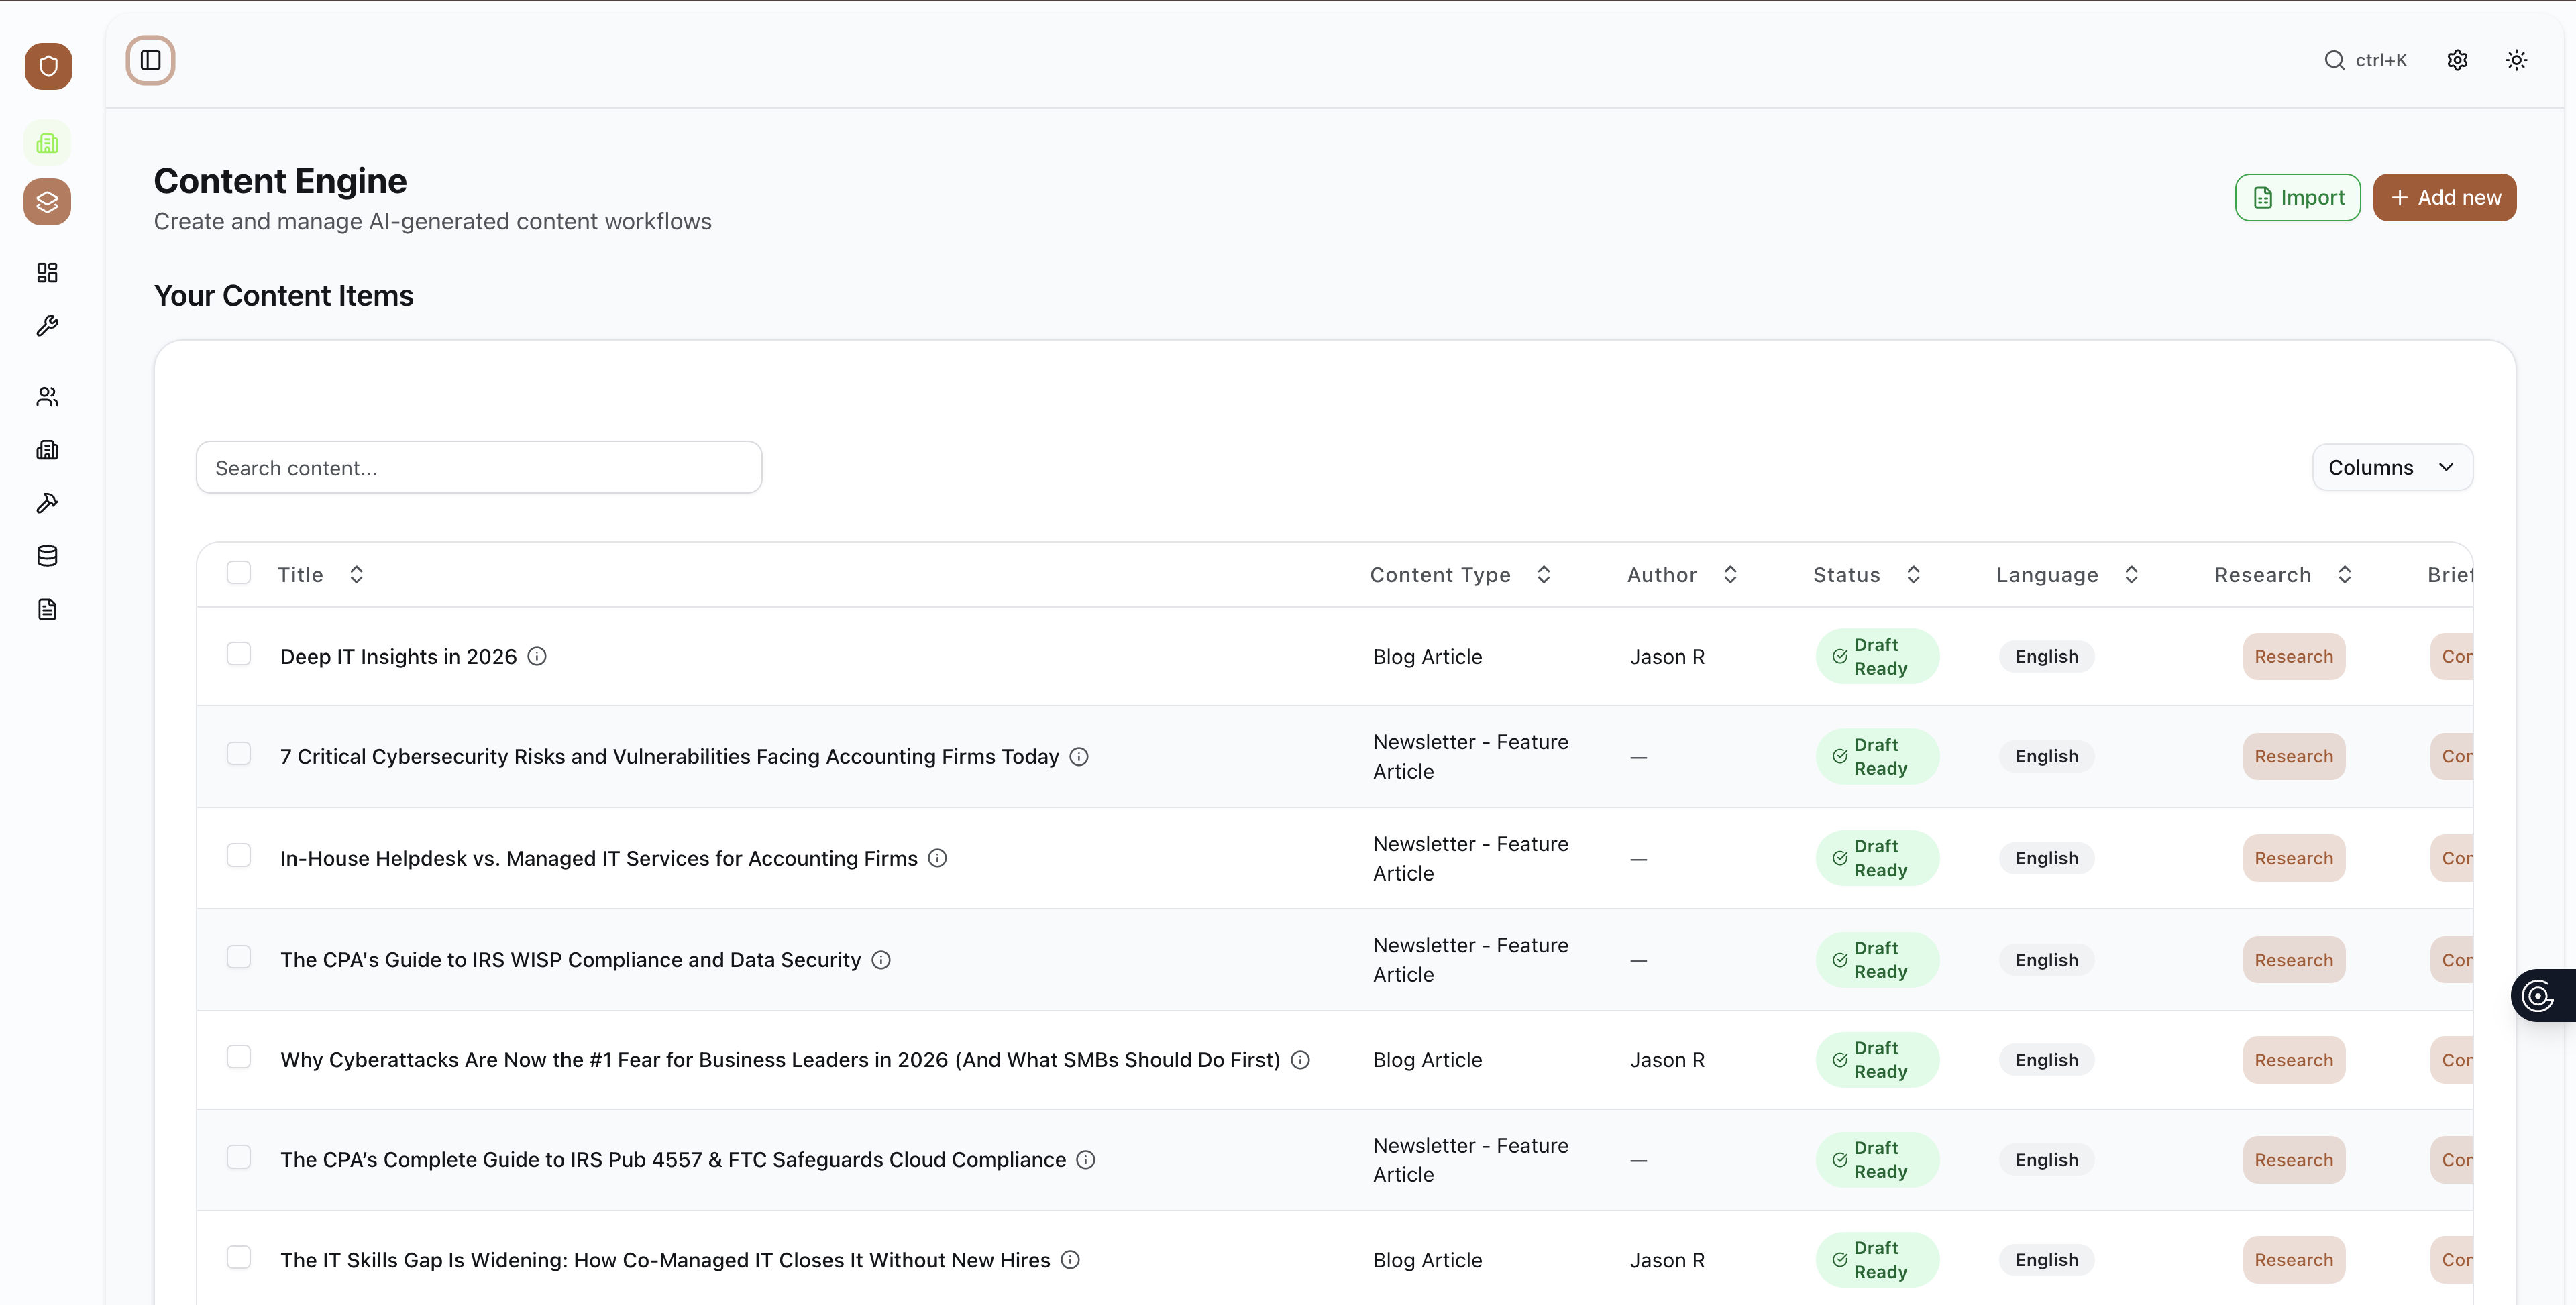Viewport: 2576px width, 1305px height.
Task: Click Research for Deep IT Insights row
Action: [2293, 656]
